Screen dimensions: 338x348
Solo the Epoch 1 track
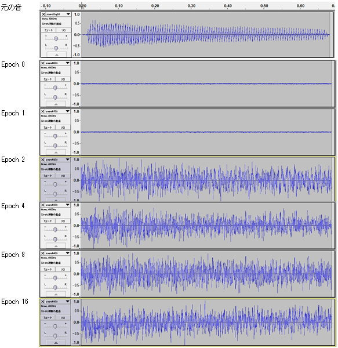(63, 128)
